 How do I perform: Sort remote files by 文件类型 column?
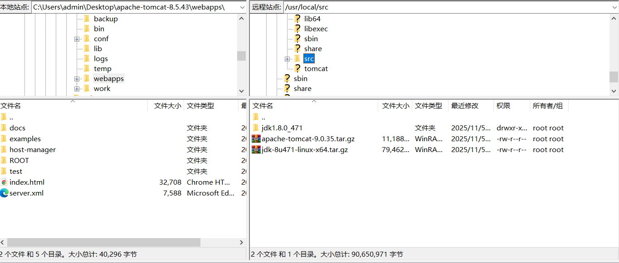[x=430, y=105]
